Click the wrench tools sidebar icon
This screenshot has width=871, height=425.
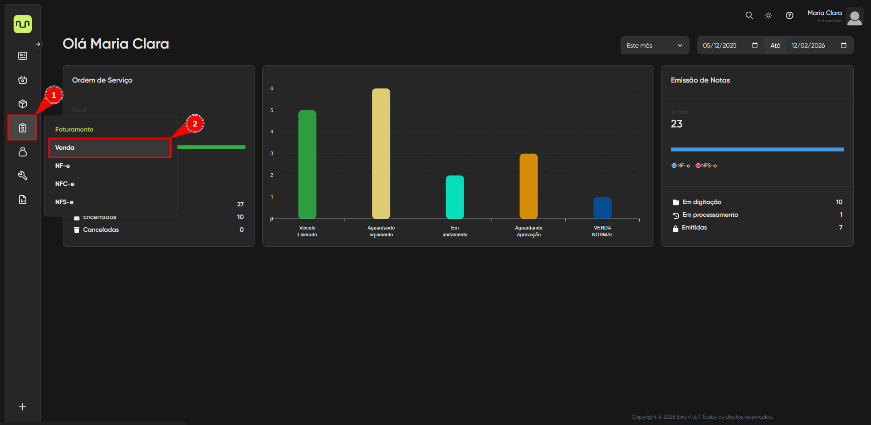point(22,176)
